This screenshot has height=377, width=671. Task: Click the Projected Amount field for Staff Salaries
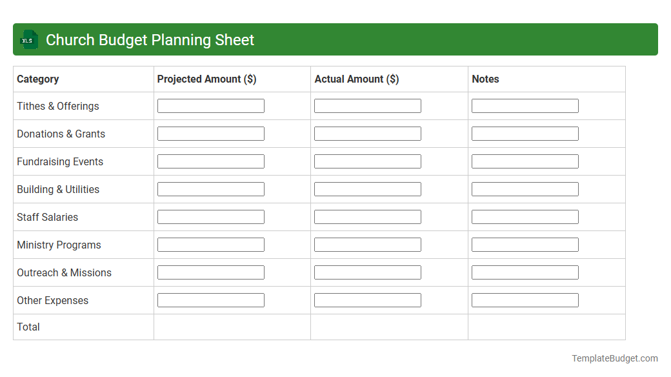210,216
